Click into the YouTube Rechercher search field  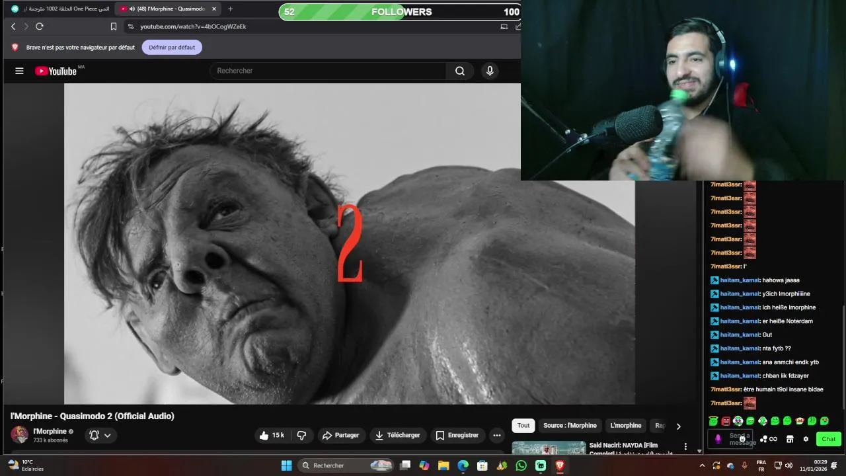[328, 71]
